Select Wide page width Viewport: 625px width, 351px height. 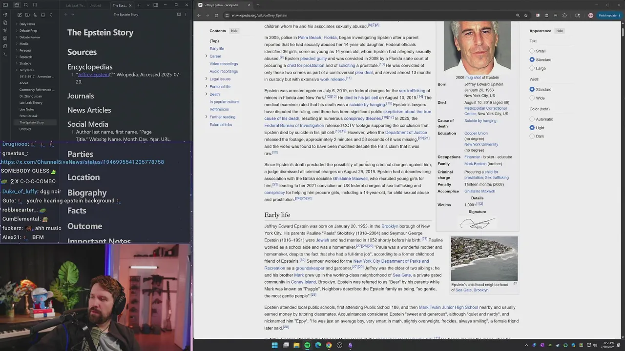532,98
